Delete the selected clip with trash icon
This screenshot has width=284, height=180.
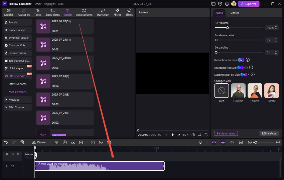point(22,142)
